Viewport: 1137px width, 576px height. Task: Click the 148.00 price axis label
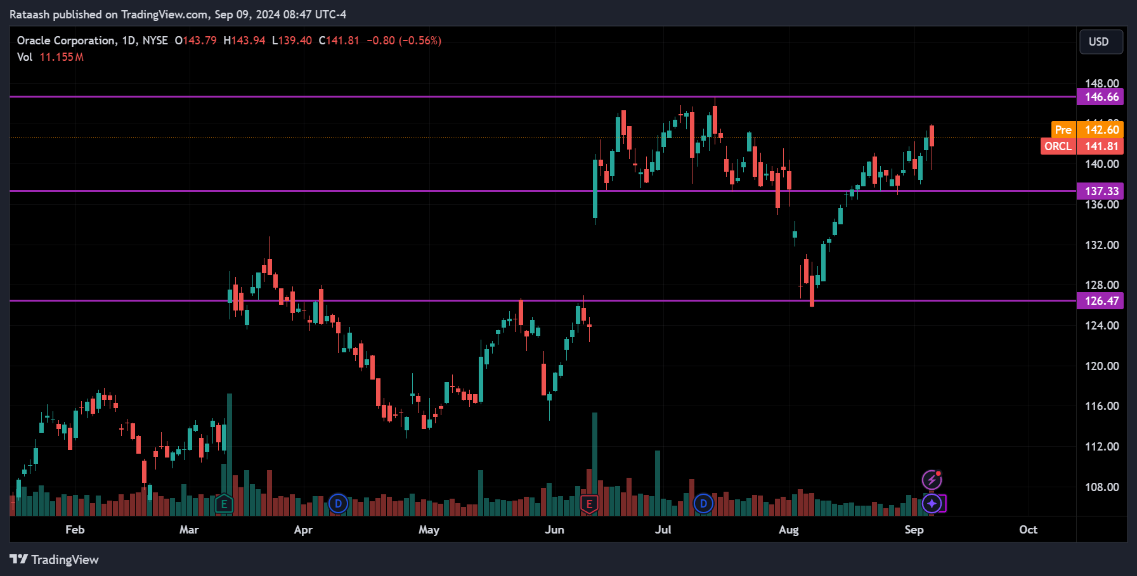1101,83
